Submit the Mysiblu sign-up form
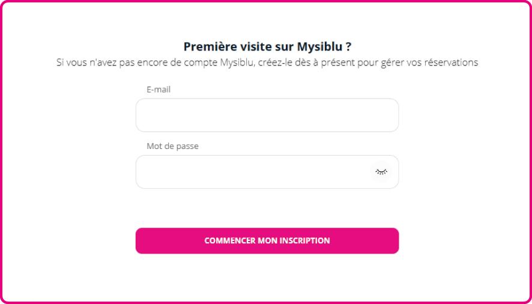This screenshot has height=304, width=532. tap(267, 241)
